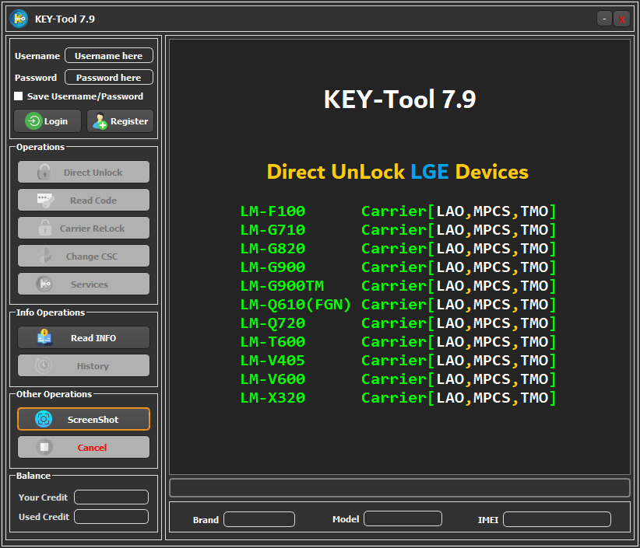The height and width of the screenshot is (548, 640).
Task: Click the Register user-plus icon
Action: pyautogui.click(x=100, y=121)
